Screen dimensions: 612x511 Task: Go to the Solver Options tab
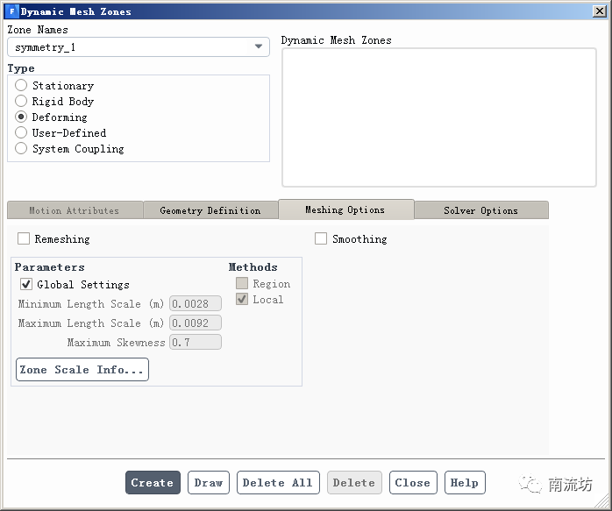480,210
